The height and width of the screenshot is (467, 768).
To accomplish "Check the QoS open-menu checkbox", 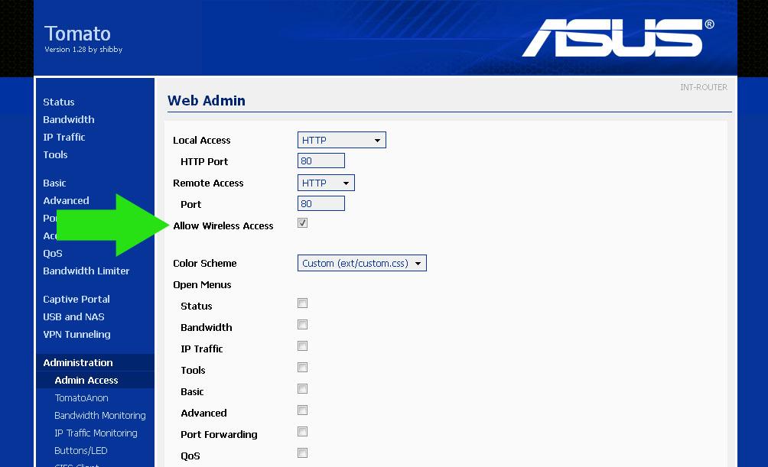I will [303, 453].
